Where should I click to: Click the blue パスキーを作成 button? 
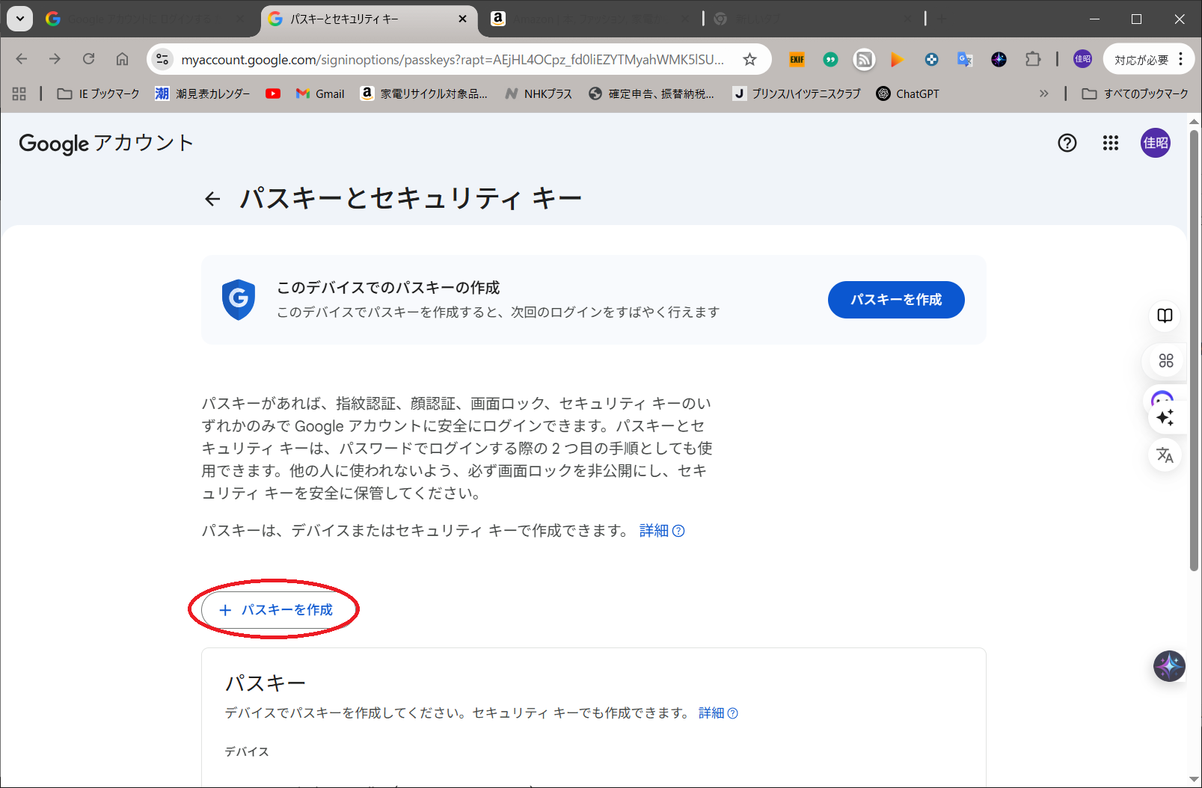click(x=895, y=300)
